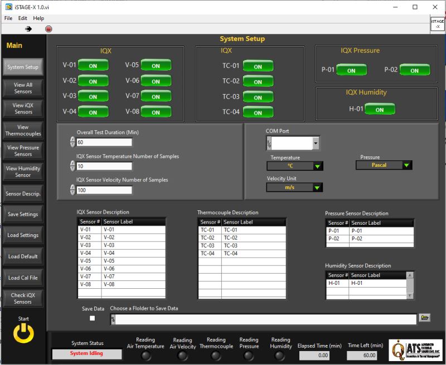446x365 pixels.
Task: Select H-01 Sensor Label cell in Humidity table
Action: (378, 283)
